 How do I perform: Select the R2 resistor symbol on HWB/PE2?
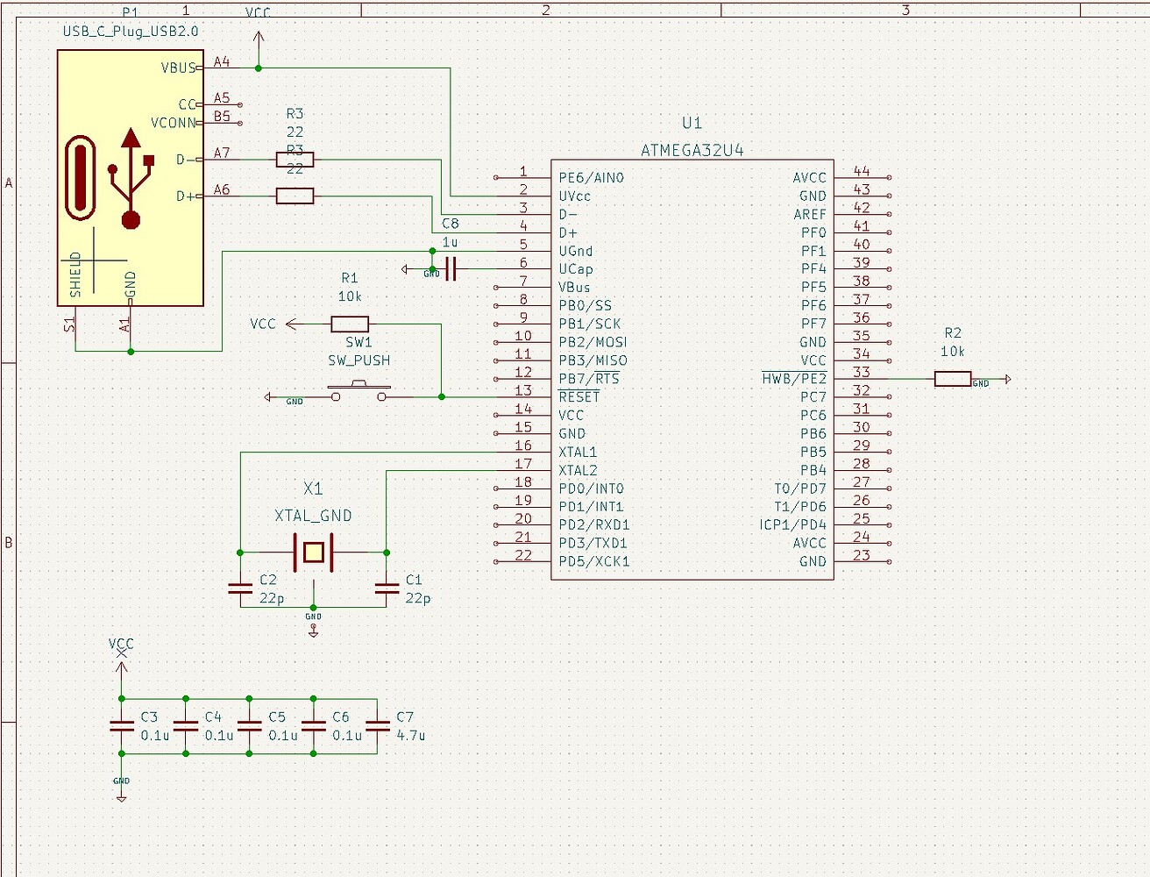click(953, 379)
